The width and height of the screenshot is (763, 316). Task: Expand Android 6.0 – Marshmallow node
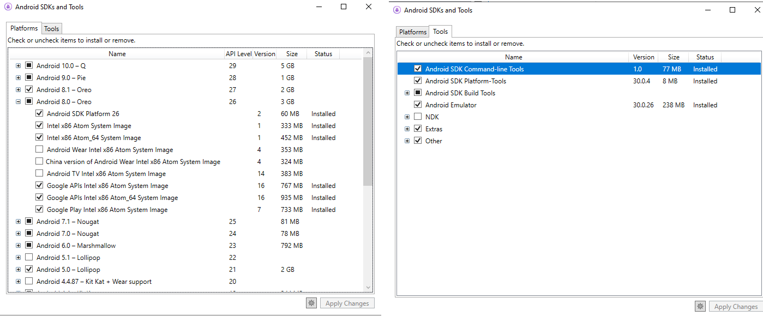coord(19,246)
